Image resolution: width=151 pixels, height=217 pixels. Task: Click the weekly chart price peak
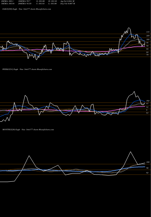click(134, 92)
